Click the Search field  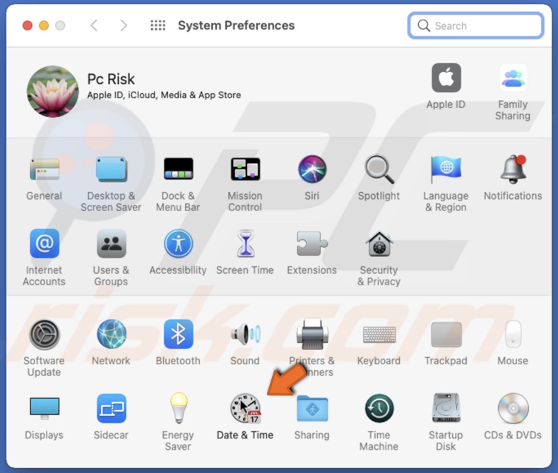pos(476,25)
